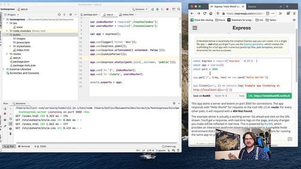Hide Project panel with minus icon

(x=76, y=15)
